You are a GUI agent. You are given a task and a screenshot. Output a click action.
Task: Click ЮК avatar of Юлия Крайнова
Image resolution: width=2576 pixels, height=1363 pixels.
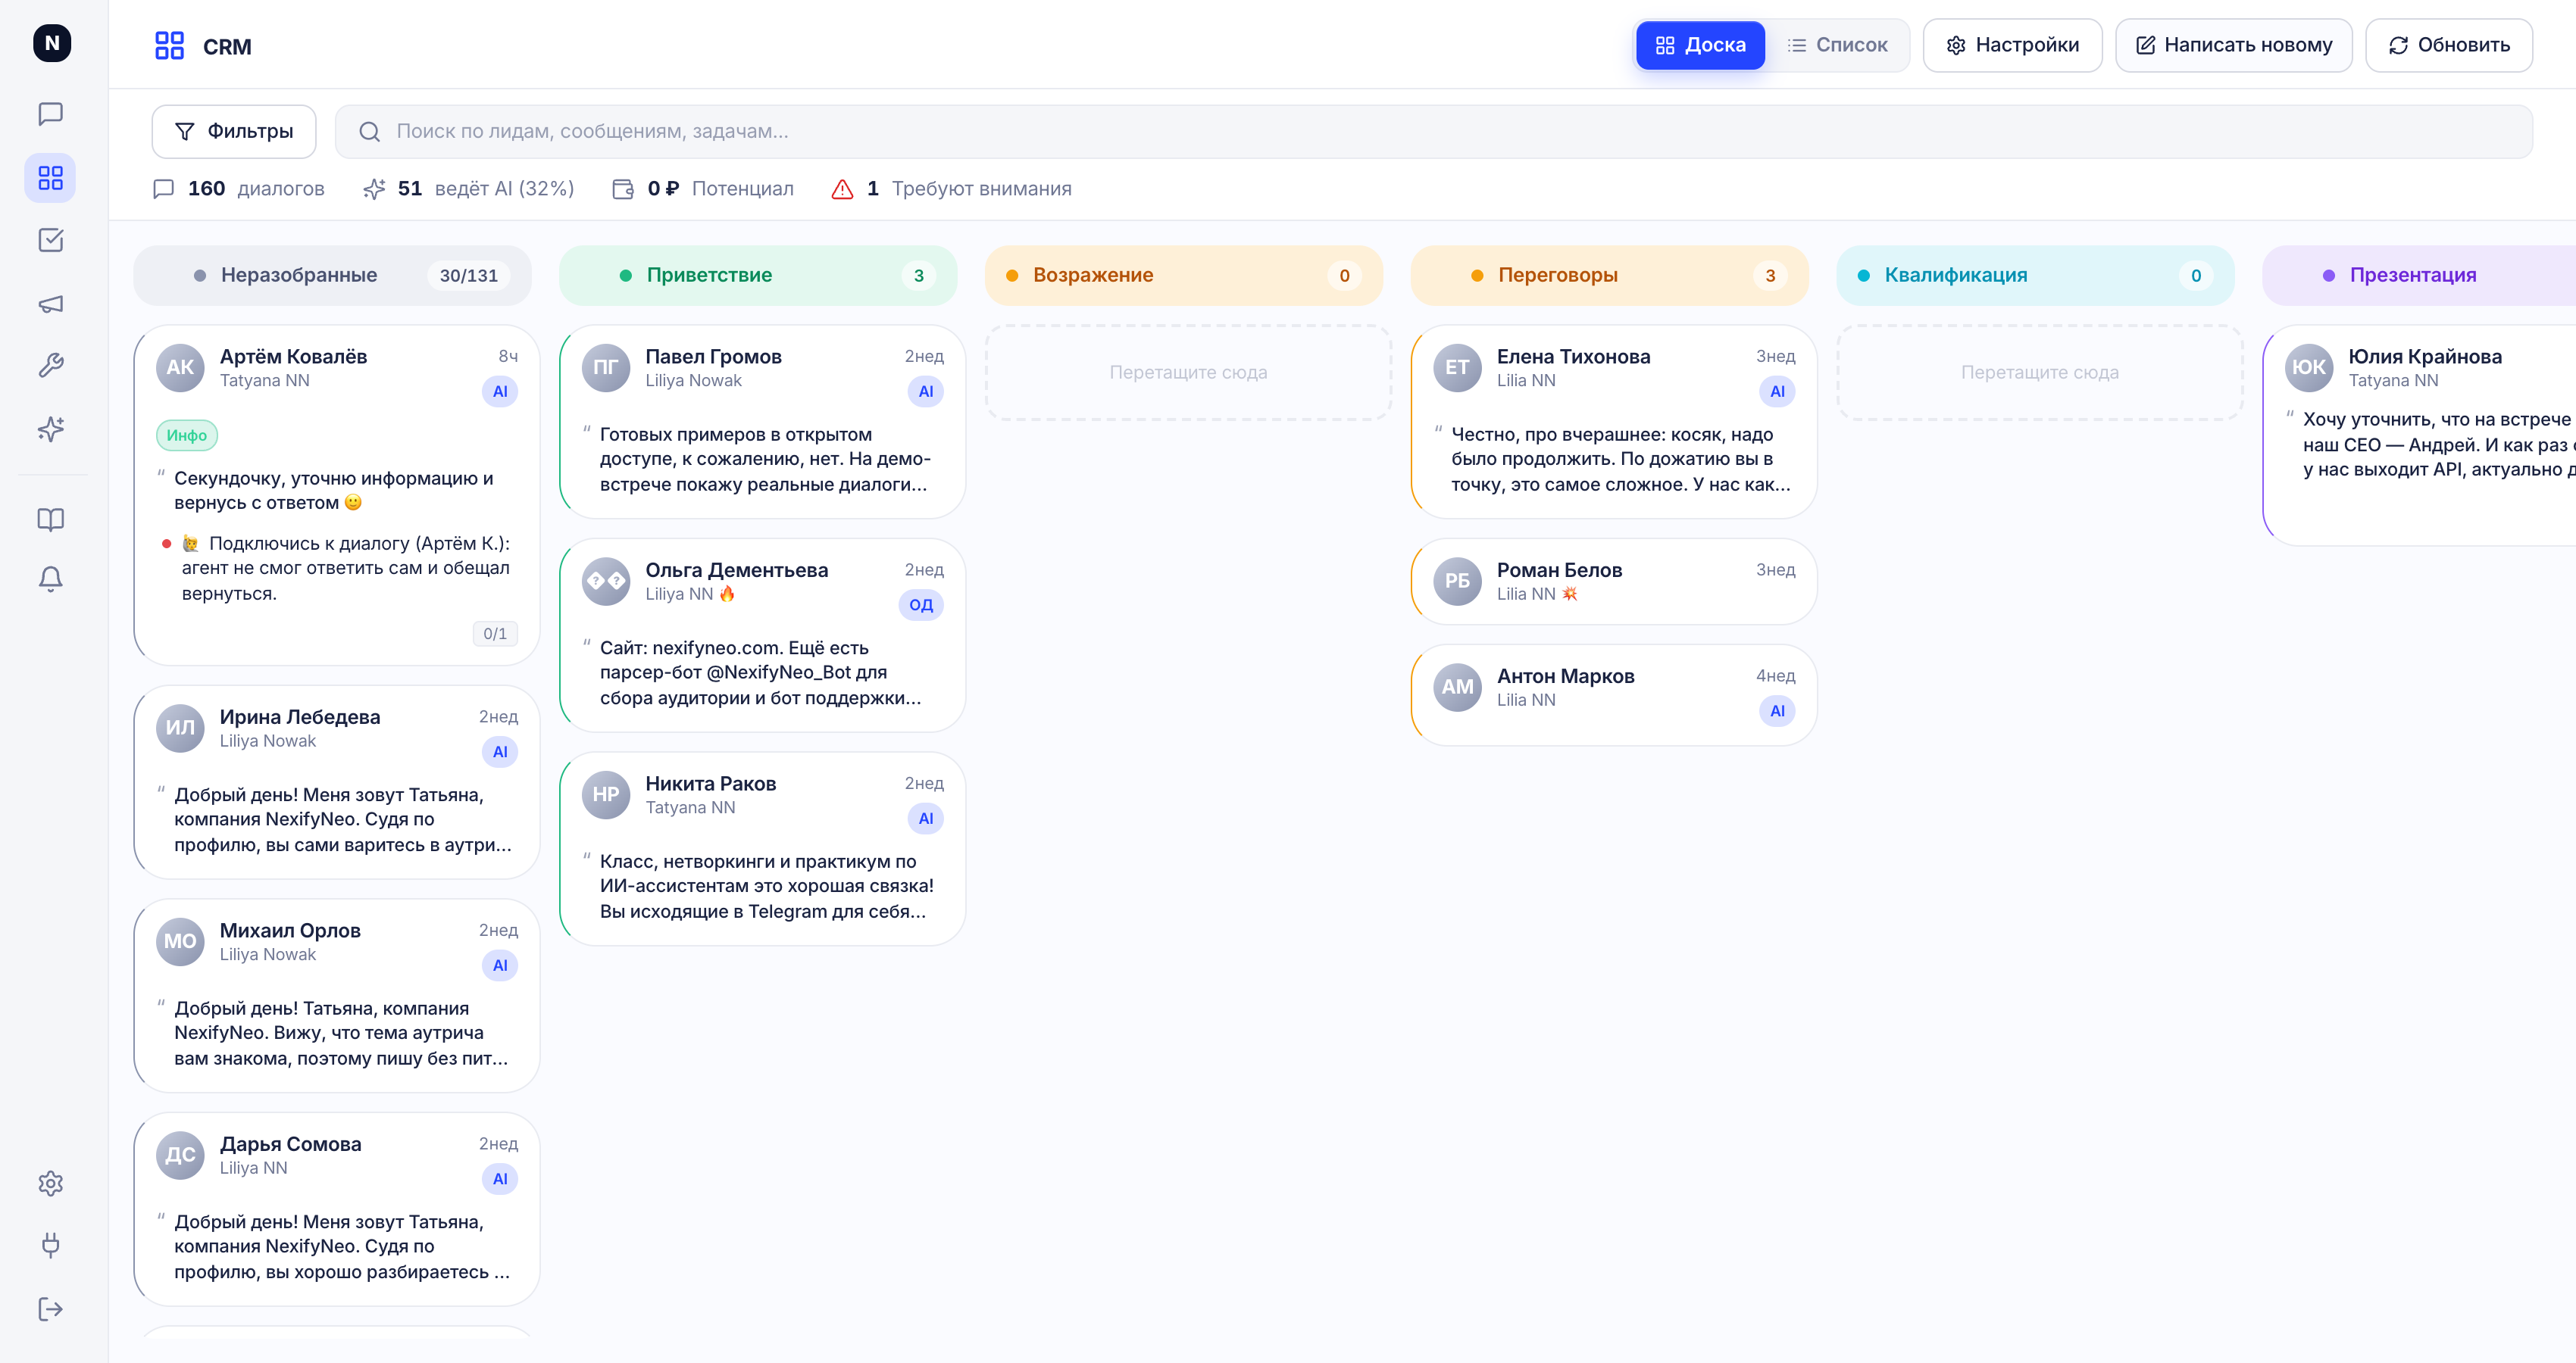coord(2309,368)
